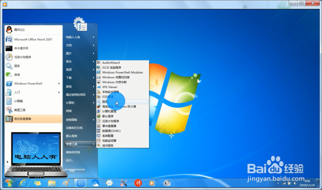Expand 图片 submenu arrow
This screenshot has width=322, height=190.
(93, 53)
